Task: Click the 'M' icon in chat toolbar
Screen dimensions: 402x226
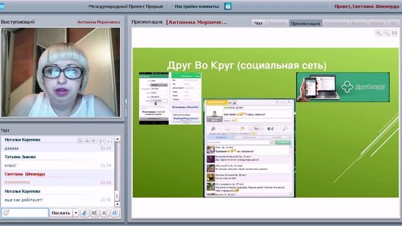Action: pos(95,213)
